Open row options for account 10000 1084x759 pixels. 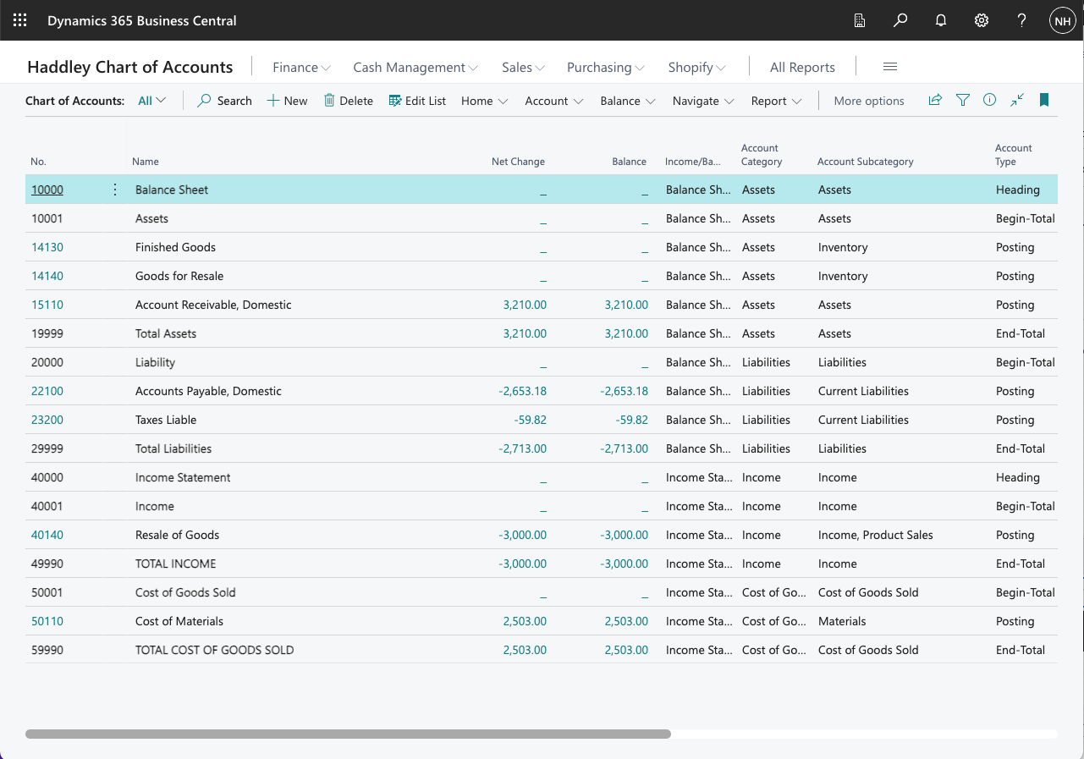tap(115, 190)
